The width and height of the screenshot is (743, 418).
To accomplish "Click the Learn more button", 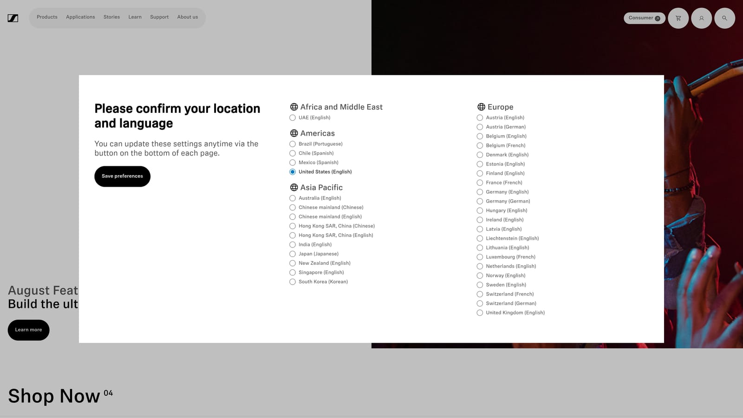I will pos(28,330).
